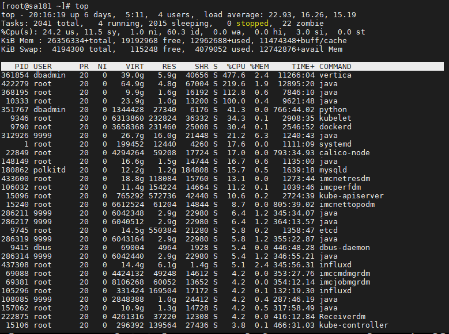
Task: Click the systemd command name
Action: coord(335,144)
